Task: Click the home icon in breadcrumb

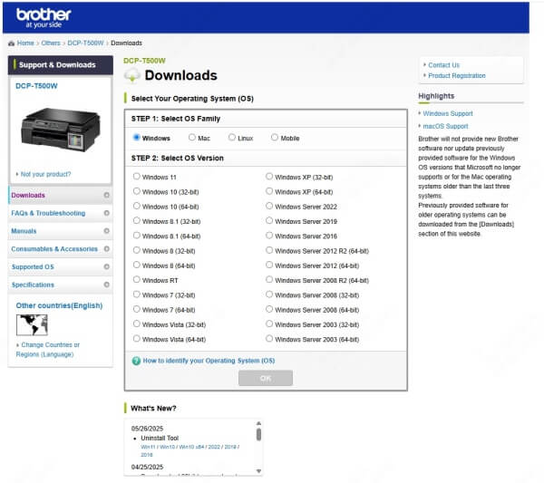Action: pos(11,43)
